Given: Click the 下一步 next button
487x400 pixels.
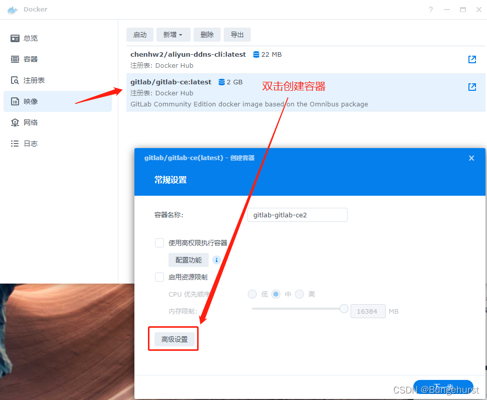Looking at the screenshot, I should (443, 387).
